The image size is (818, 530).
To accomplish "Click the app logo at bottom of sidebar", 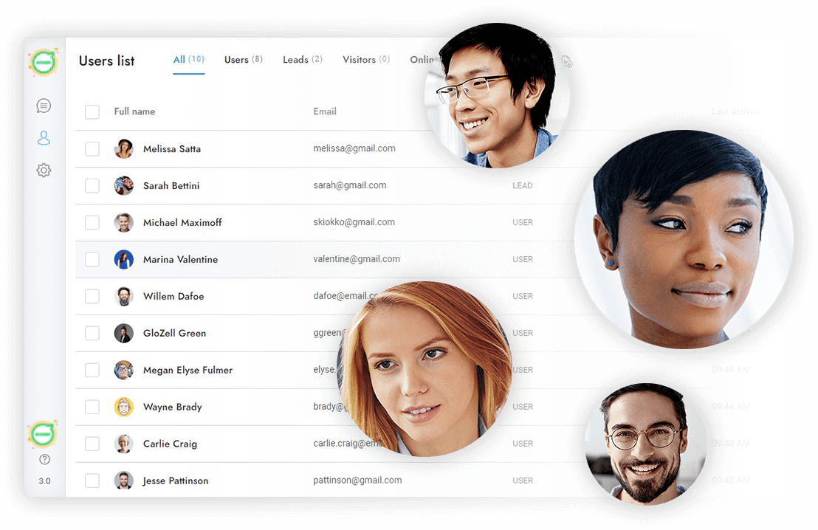I will point(43,434).
